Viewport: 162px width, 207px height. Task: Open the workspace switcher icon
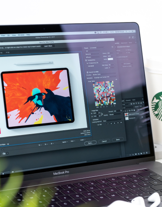[133, 37]
